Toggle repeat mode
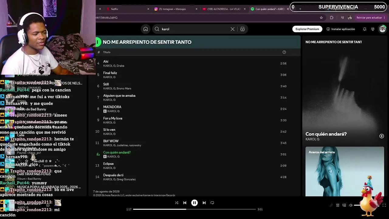 click(x=212, y=203)
